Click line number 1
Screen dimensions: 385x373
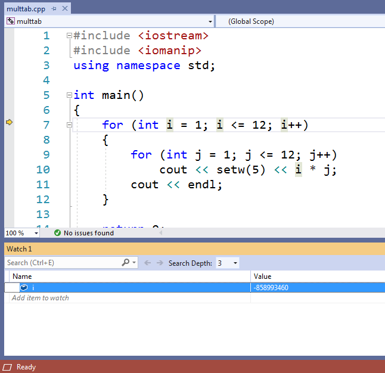click(x=46, y=36)
